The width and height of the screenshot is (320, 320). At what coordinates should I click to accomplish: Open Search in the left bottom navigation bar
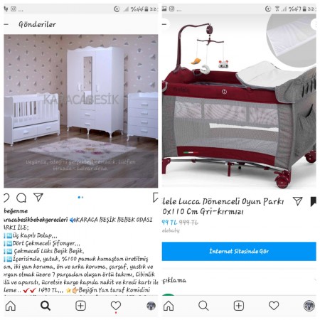[x=46, y=306]
